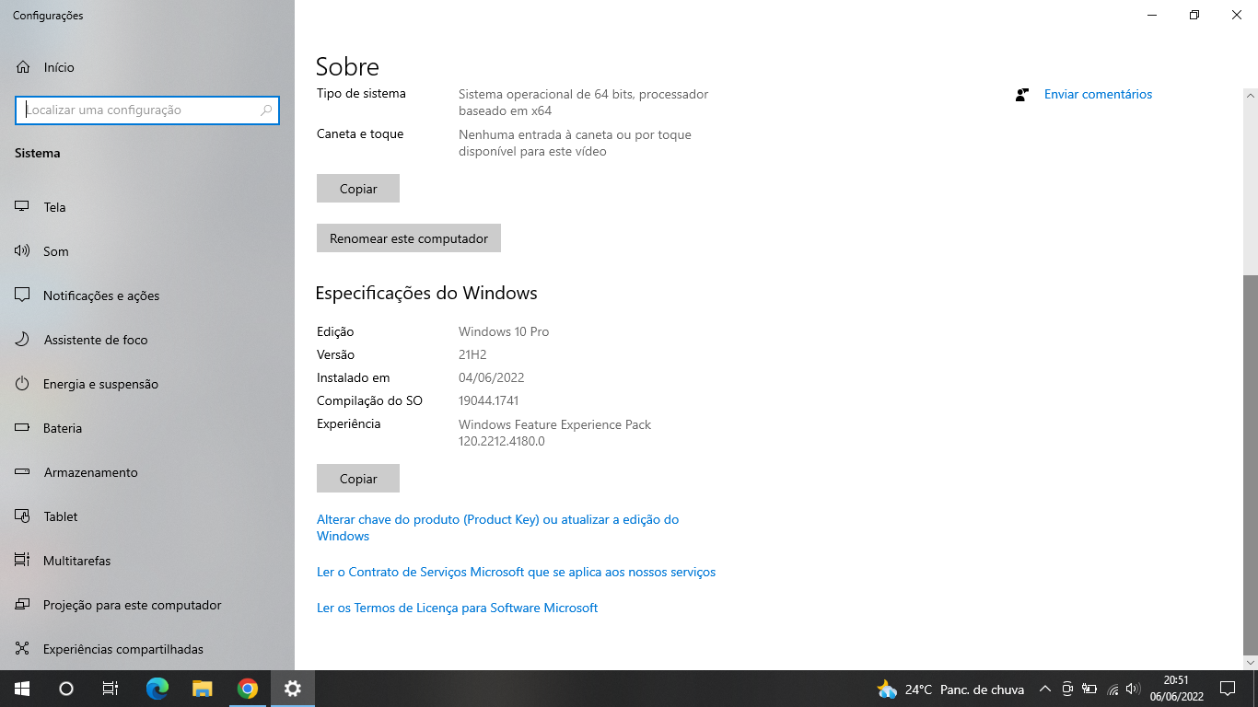1258x707 pixels.
Task: Click the 'Caneta e toque' label
Action: pyautogui.click(x=360, y=133)
